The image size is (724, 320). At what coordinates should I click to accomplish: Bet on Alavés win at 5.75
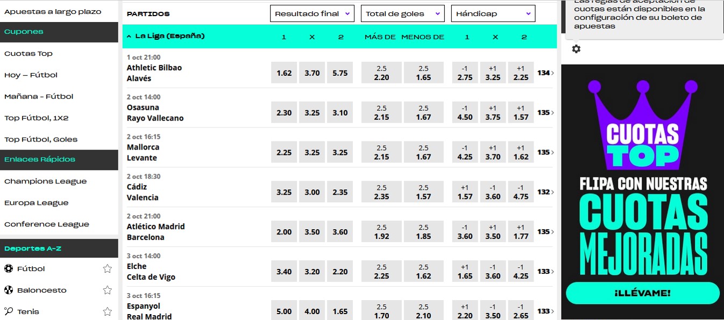click(340, 73)
